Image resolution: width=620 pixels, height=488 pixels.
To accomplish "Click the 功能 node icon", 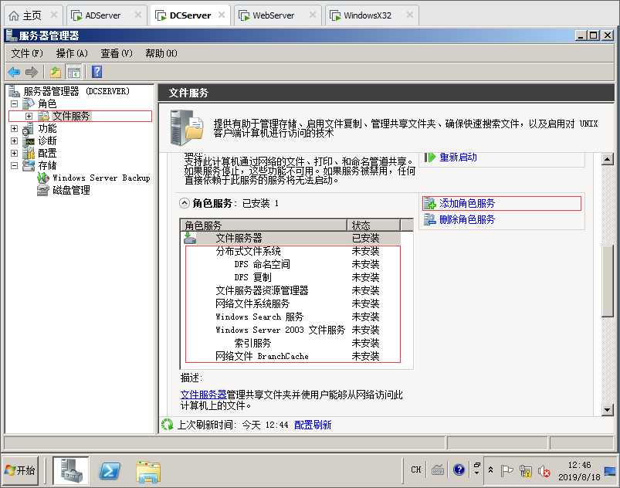I will (28, 128).
